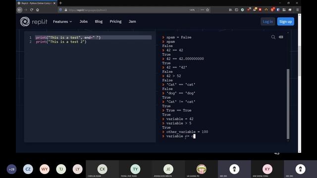Viewport: 317px width, 178px height.
Task: Clear the console output
Action: tap(281, 37)
